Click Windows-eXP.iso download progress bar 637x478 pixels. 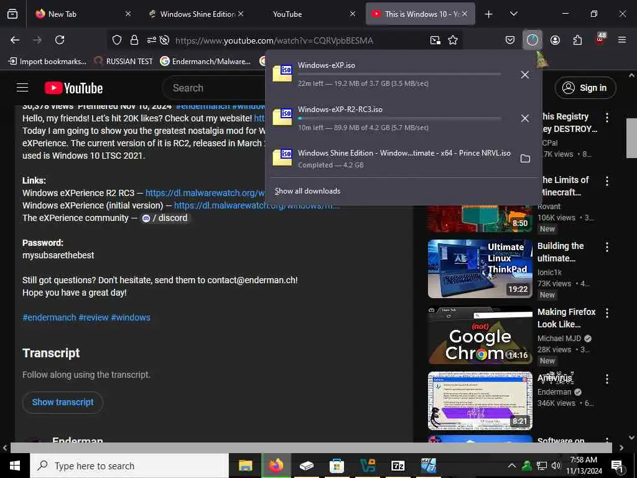pyautogui.click(x=399, y=75)
